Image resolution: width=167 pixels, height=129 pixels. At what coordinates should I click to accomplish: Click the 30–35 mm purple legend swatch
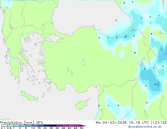click(x=59, y=126)
